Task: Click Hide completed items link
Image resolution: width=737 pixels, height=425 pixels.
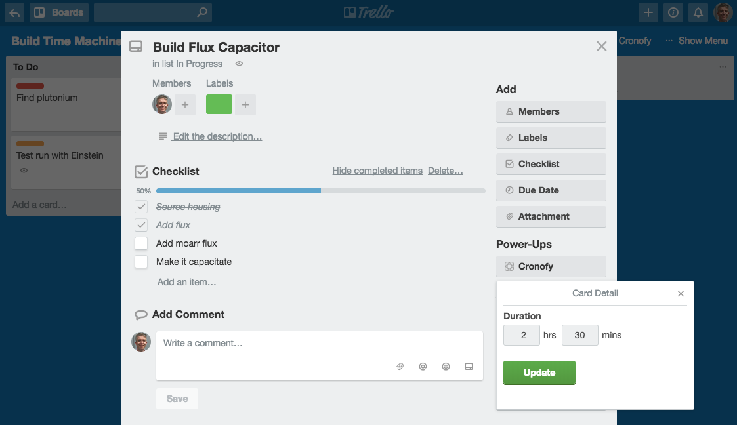Action: (377, 171)
